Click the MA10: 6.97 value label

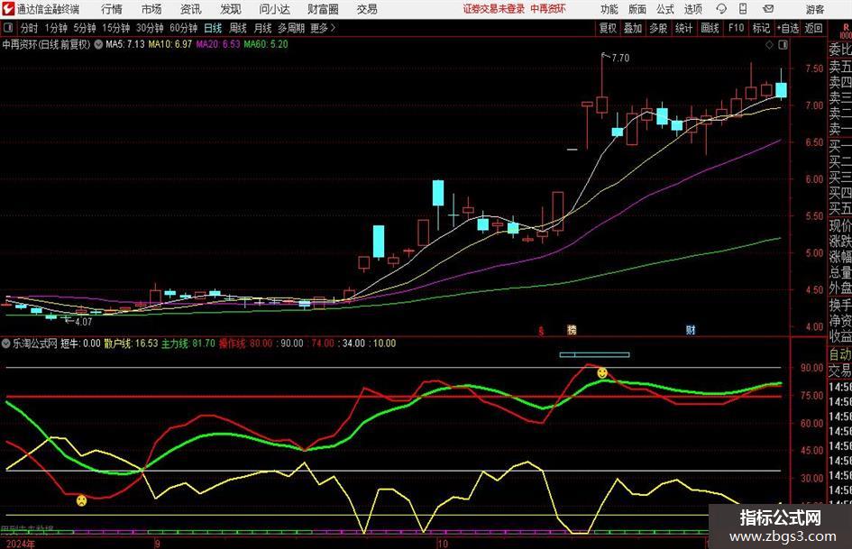(x=170, y=44)
